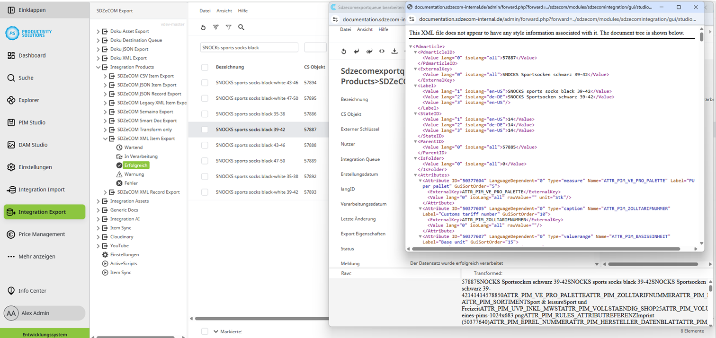Click the search magnifier icon in export toolbar
Image resolution: width=716 pixels, height=338 pixels.
pyautogui.click(x=242, y=27)
